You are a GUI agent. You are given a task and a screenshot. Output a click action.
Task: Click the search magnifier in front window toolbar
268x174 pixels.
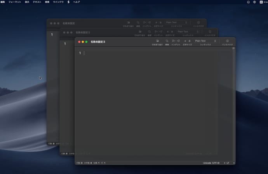click(167, 41)
